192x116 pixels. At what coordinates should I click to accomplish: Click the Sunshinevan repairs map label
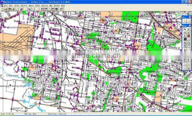[x=19, y=27]
